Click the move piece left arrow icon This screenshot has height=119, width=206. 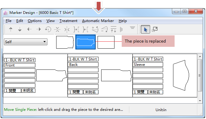click(29, 29)
